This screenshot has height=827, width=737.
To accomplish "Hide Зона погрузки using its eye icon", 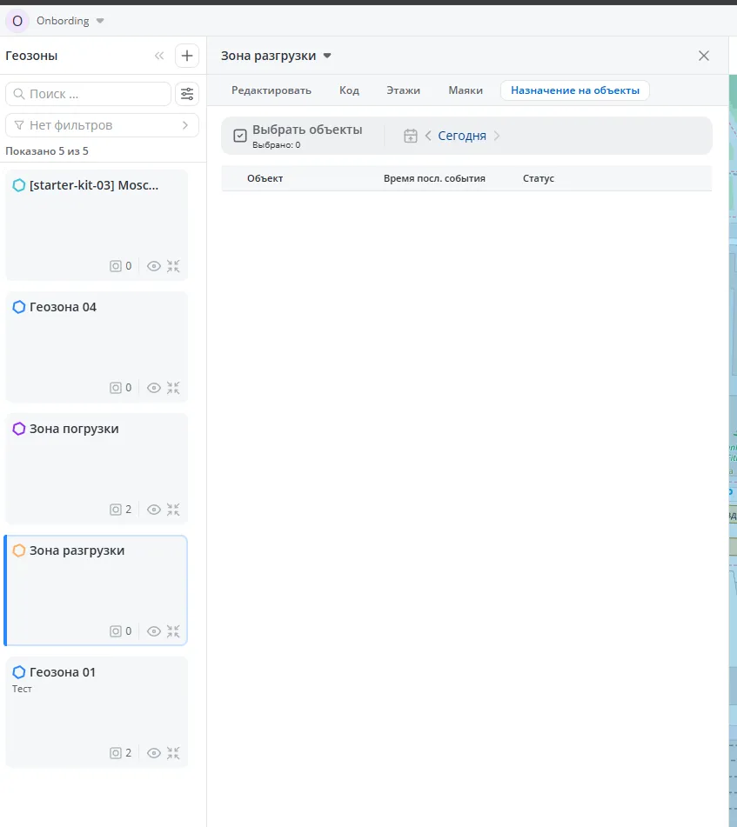I will pos(154,510).
